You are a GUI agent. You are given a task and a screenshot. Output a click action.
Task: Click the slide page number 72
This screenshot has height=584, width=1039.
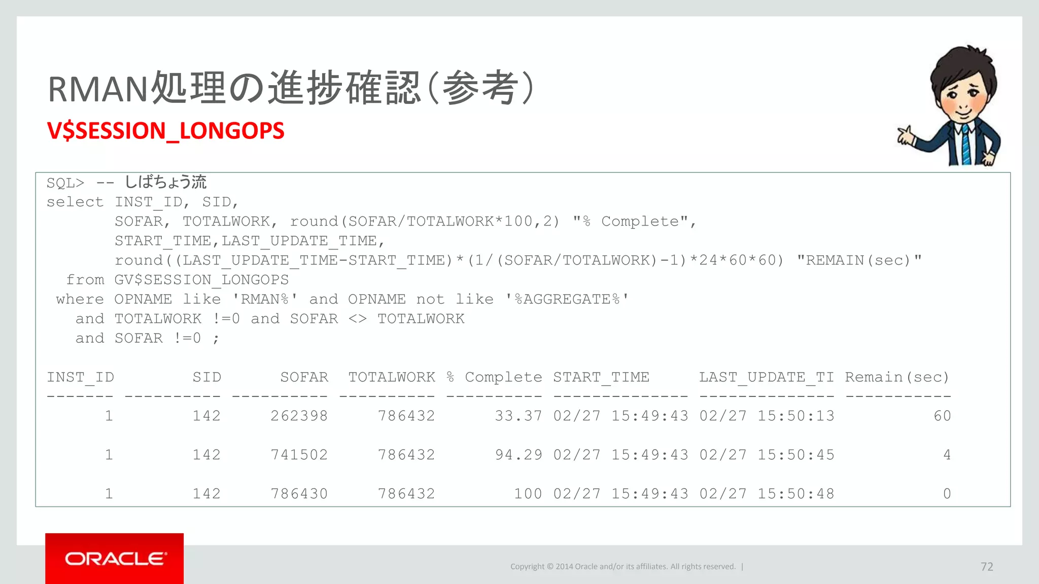(x=987, y=567)
